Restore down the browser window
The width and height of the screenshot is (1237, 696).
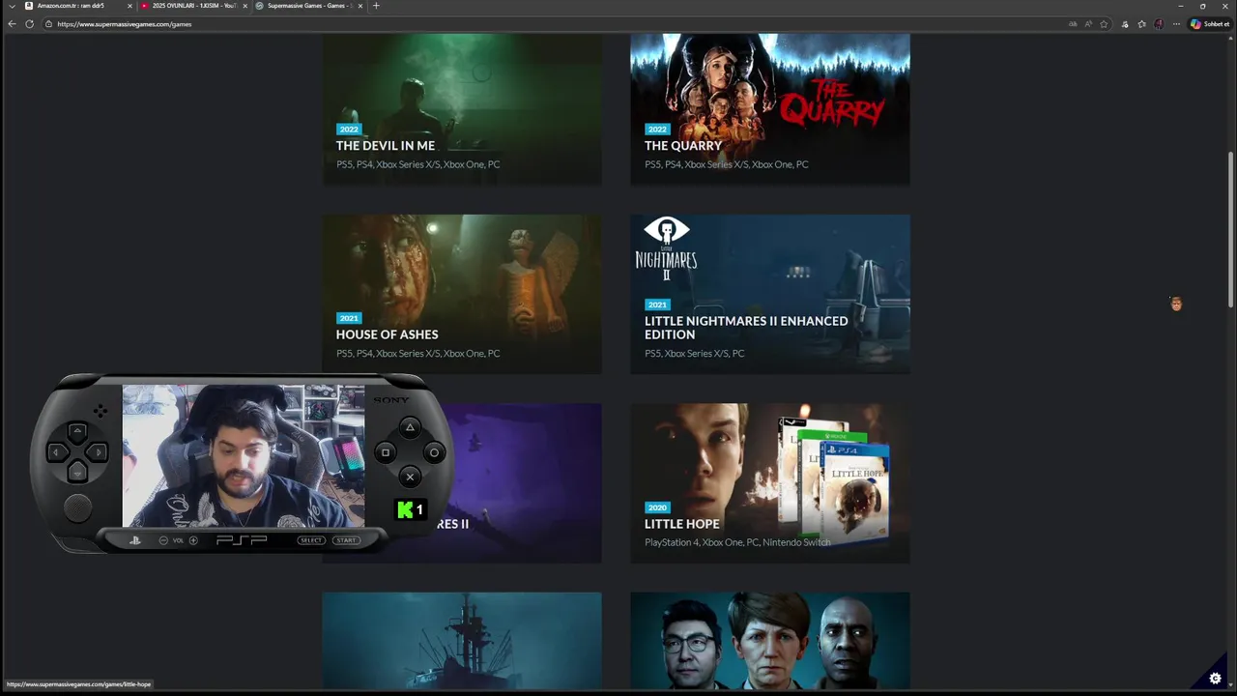[1202, 6]
